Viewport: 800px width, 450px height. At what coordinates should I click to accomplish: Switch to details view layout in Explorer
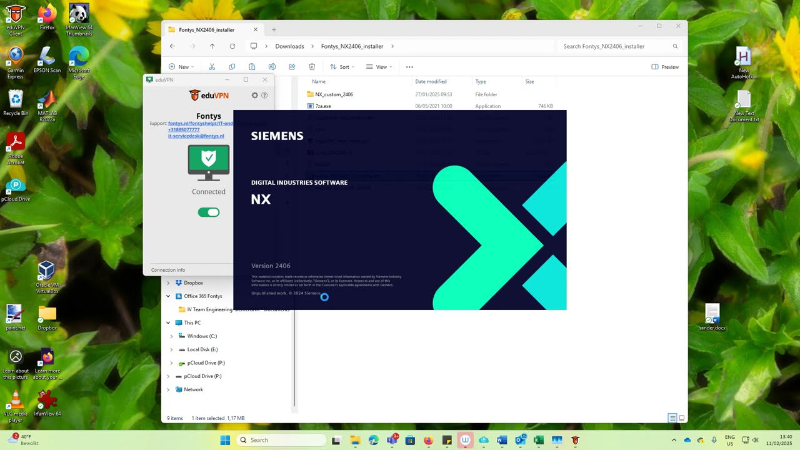[x=672, y=418]
